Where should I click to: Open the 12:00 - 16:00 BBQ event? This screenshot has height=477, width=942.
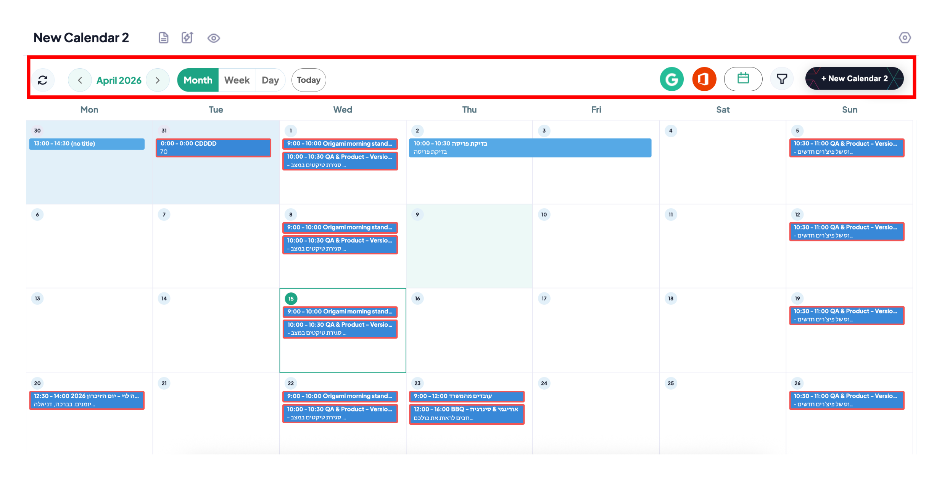pos(467,414)
